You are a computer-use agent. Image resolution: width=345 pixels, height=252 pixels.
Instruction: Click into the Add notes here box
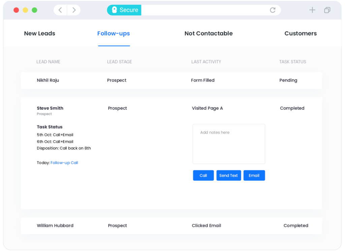tap(229, 144)
